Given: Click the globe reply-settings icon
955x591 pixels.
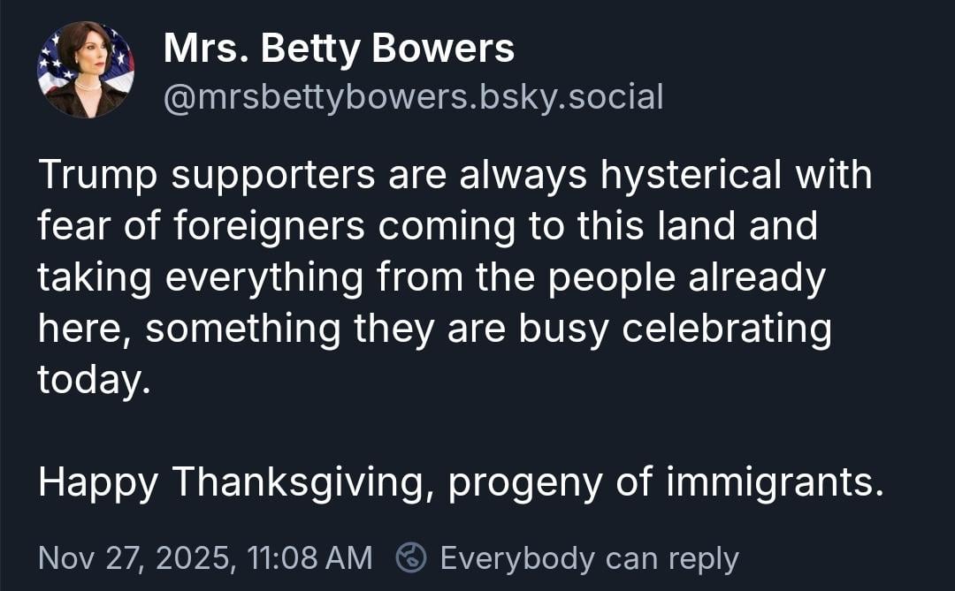Looking at the screenshot, I should point(411,557).
